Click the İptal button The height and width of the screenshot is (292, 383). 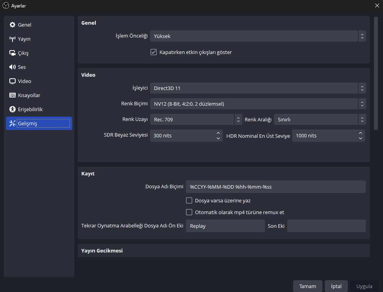(336, 286)
